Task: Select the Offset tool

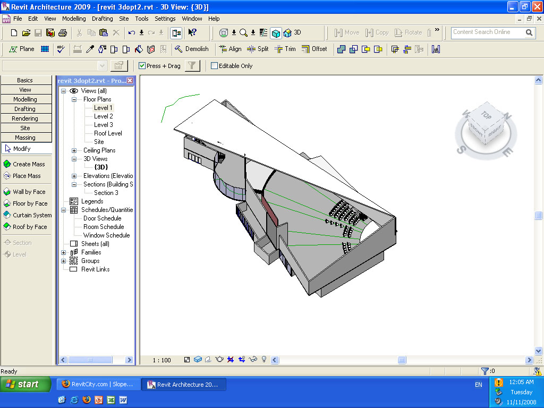Action: click(314, 49)
